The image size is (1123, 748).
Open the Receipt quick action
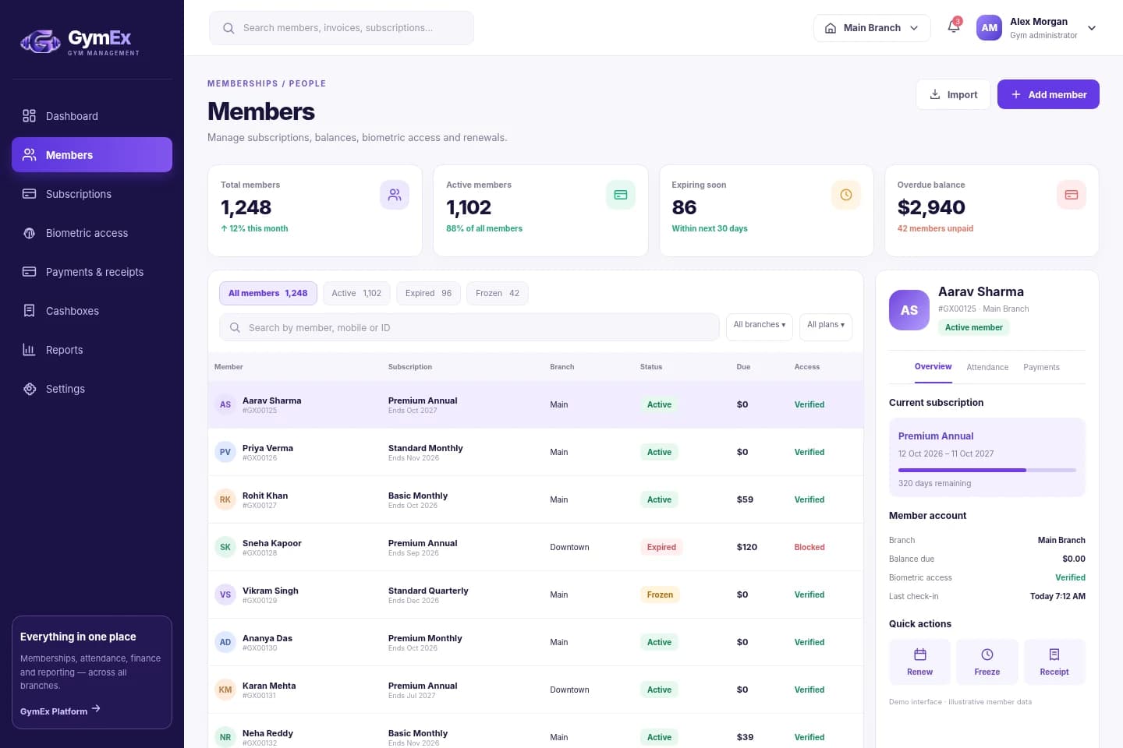(1054, 662)
